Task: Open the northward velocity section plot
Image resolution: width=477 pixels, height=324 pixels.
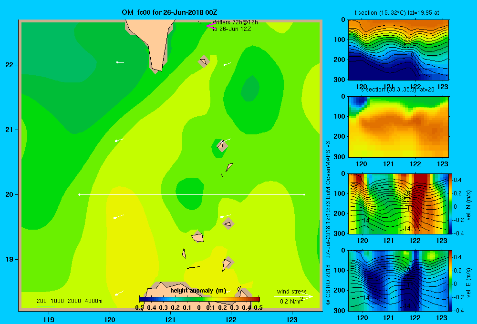Action: (398, 203)
